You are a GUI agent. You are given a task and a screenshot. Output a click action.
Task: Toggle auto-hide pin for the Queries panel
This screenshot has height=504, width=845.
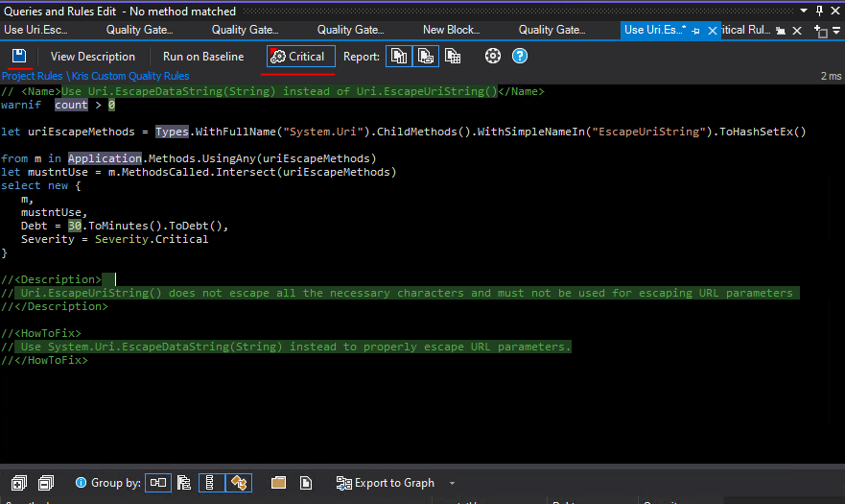820,11
